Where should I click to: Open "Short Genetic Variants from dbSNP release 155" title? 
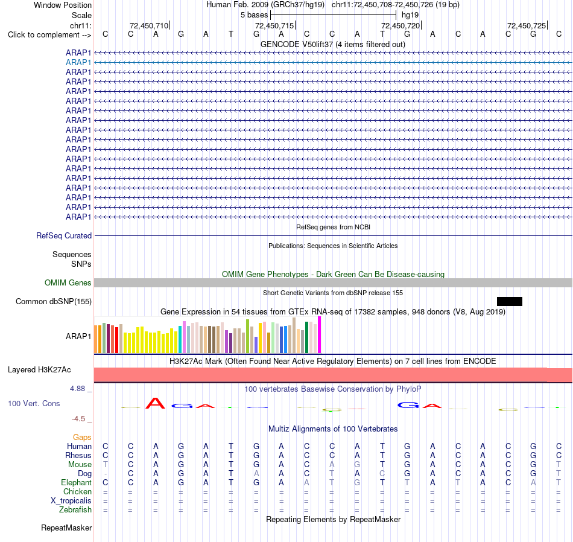click(333, 293)
